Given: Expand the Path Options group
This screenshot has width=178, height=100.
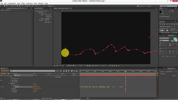Looking at the screenshot, I should coord(10,80).
